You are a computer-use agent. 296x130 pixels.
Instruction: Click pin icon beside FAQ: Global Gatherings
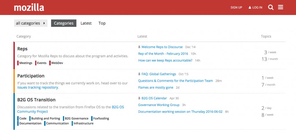tap(139, 74)
